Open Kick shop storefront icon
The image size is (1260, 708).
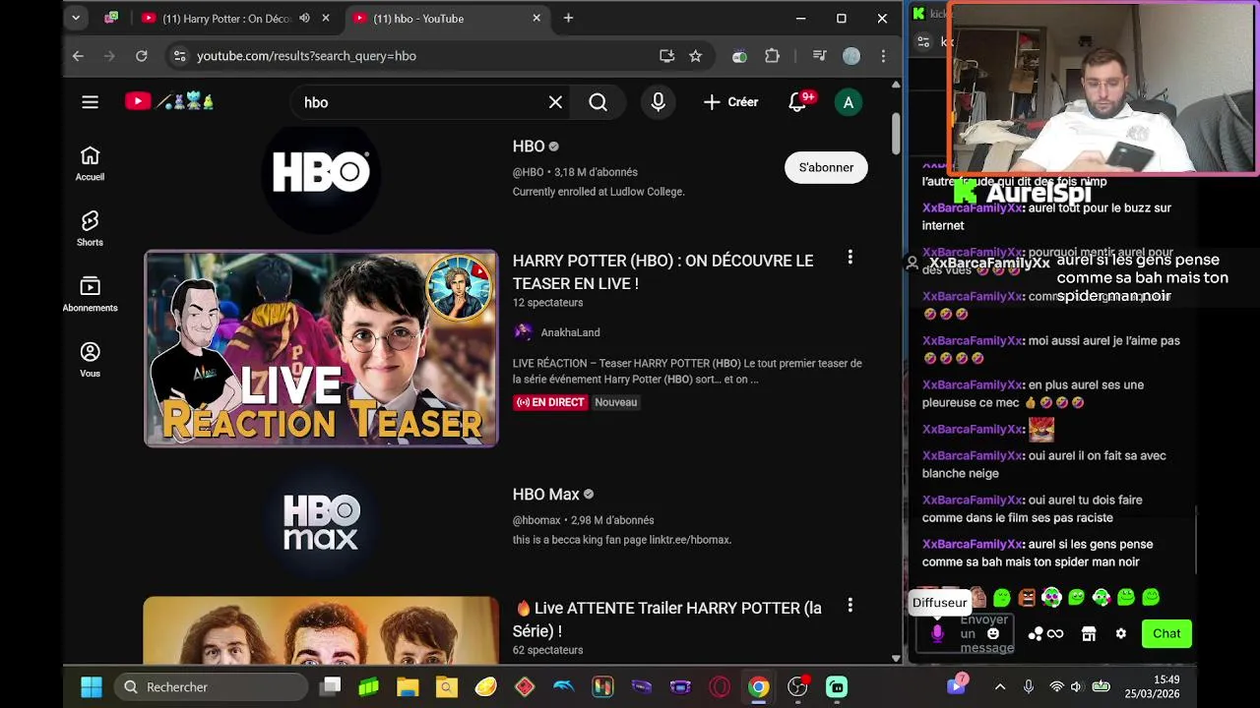(x=1089, y=634)
